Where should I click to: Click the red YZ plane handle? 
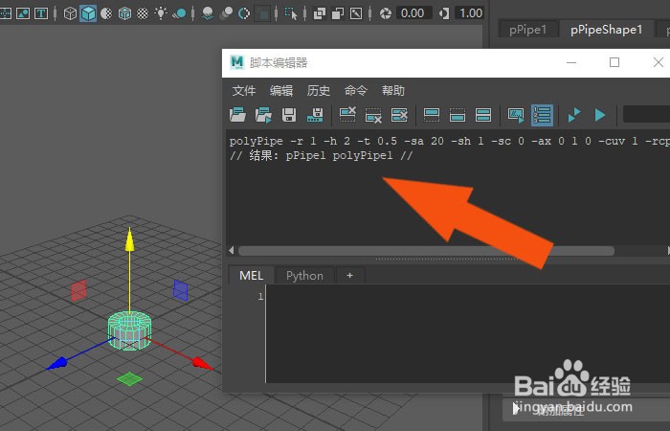[x=78, y=290]
